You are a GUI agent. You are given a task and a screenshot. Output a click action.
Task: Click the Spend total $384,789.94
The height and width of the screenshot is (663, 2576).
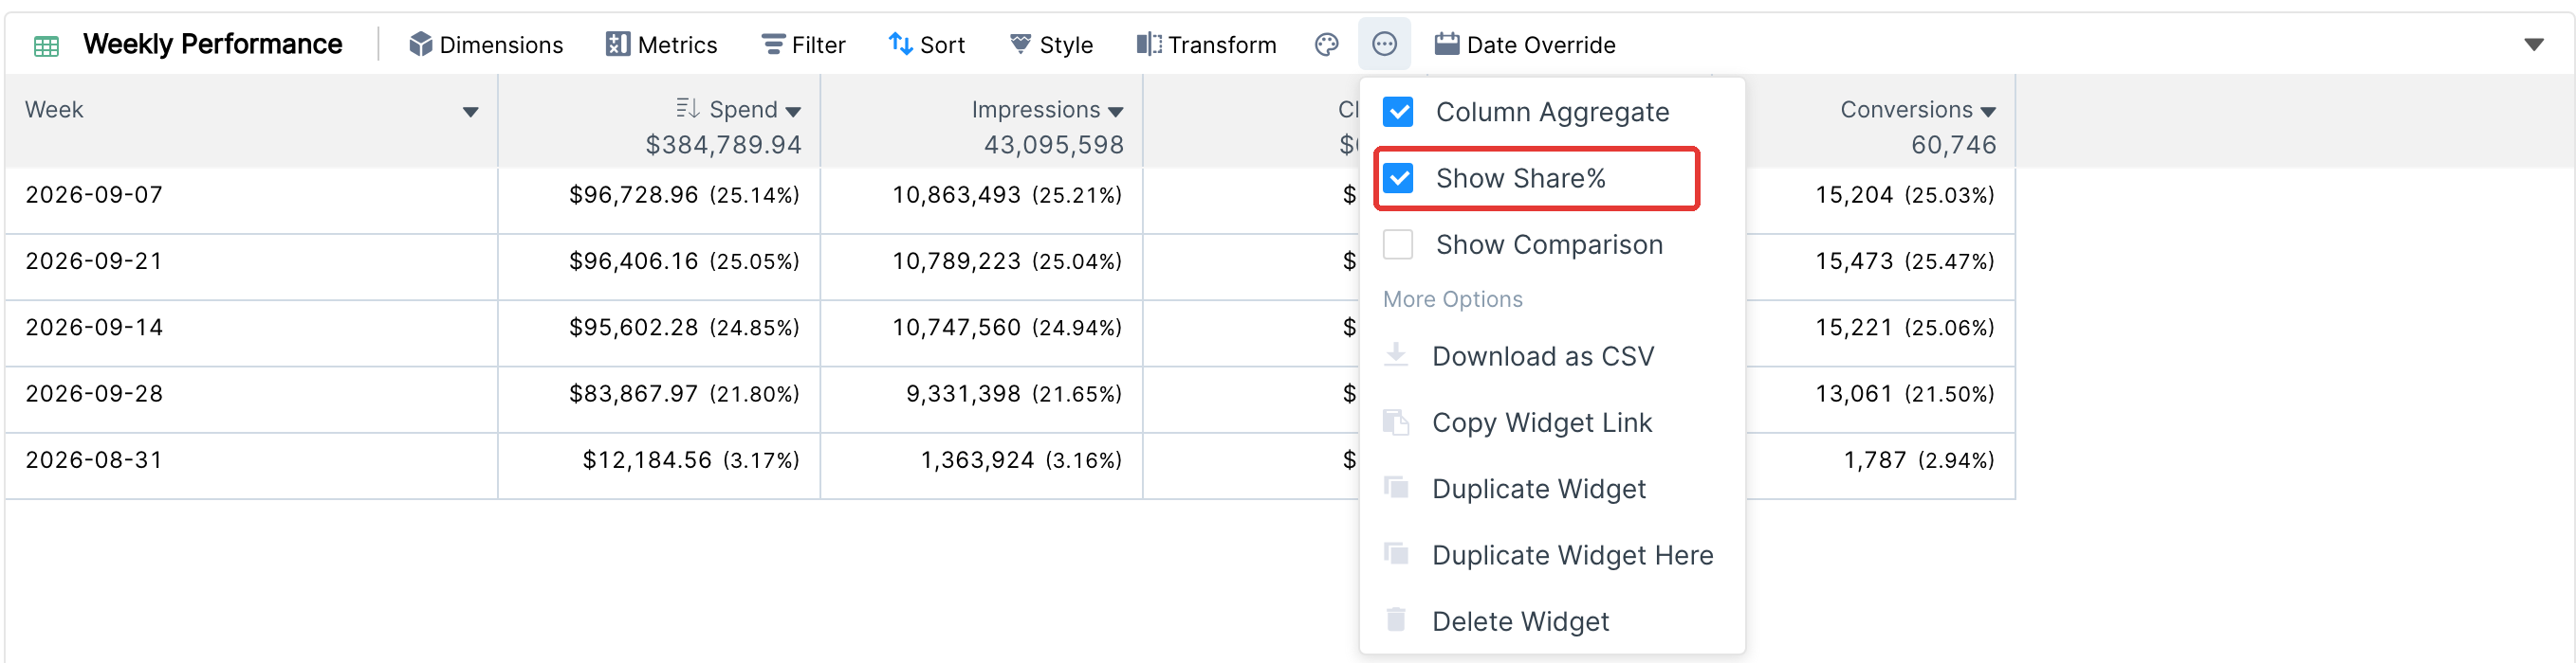click(723, 145)
